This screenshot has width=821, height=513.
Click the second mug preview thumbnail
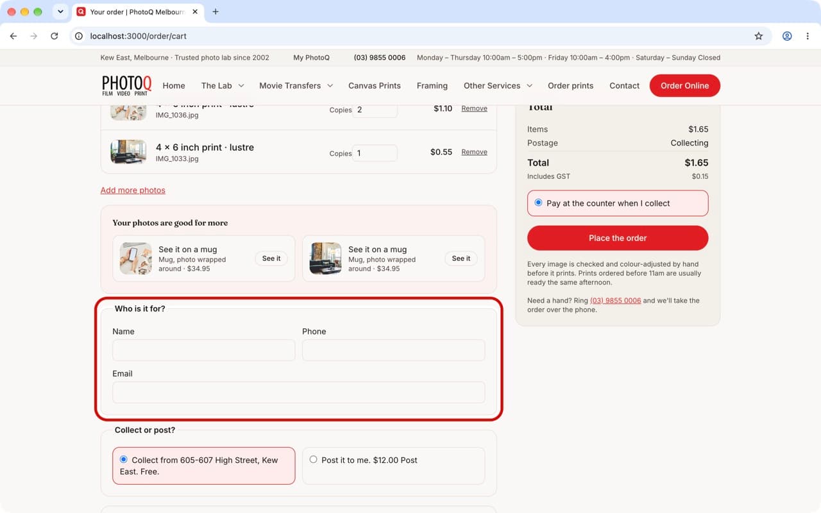(325, 258)
